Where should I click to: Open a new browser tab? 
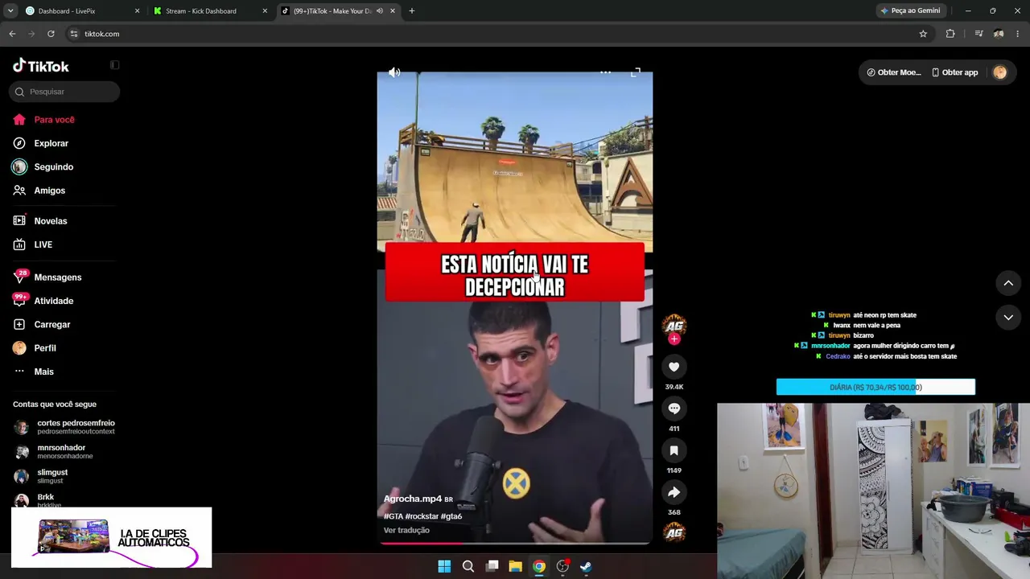(412, 11)
